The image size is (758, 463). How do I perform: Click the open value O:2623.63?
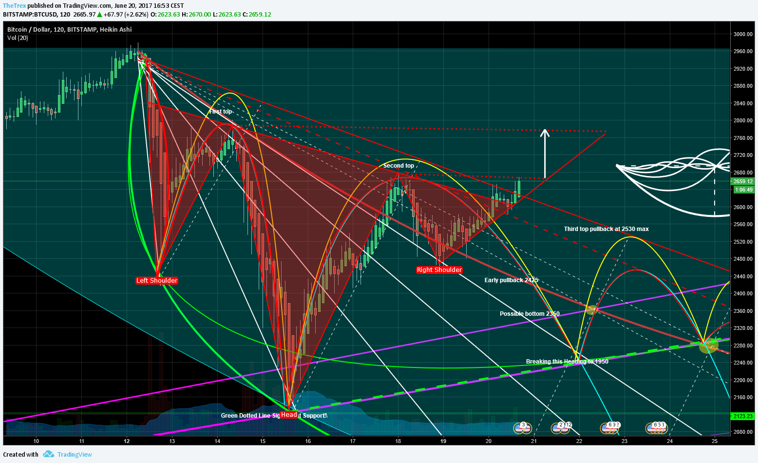coord(165,14)
